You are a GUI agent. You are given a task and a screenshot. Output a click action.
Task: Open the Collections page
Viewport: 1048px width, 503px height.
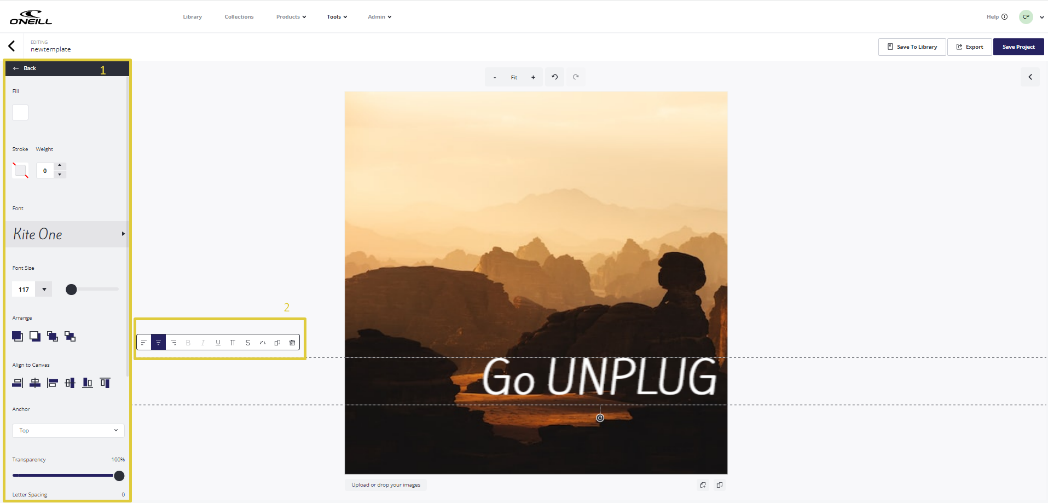click(239, 17)
